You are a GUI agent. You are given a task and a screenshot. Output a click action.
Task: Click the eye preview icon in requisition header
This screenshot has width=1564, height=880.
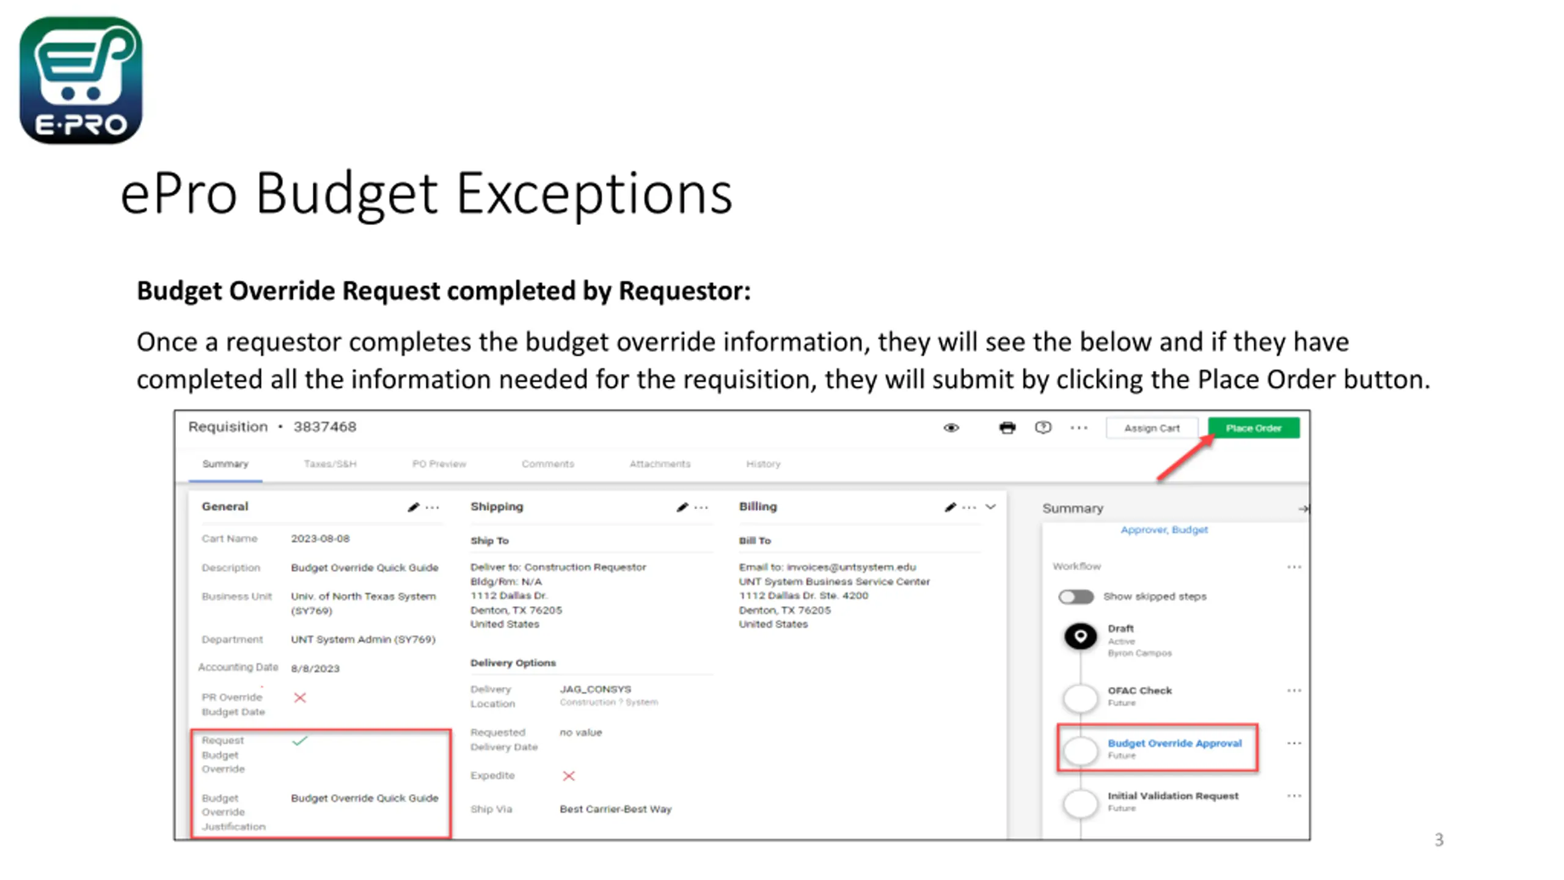click(x=951, y=428)
